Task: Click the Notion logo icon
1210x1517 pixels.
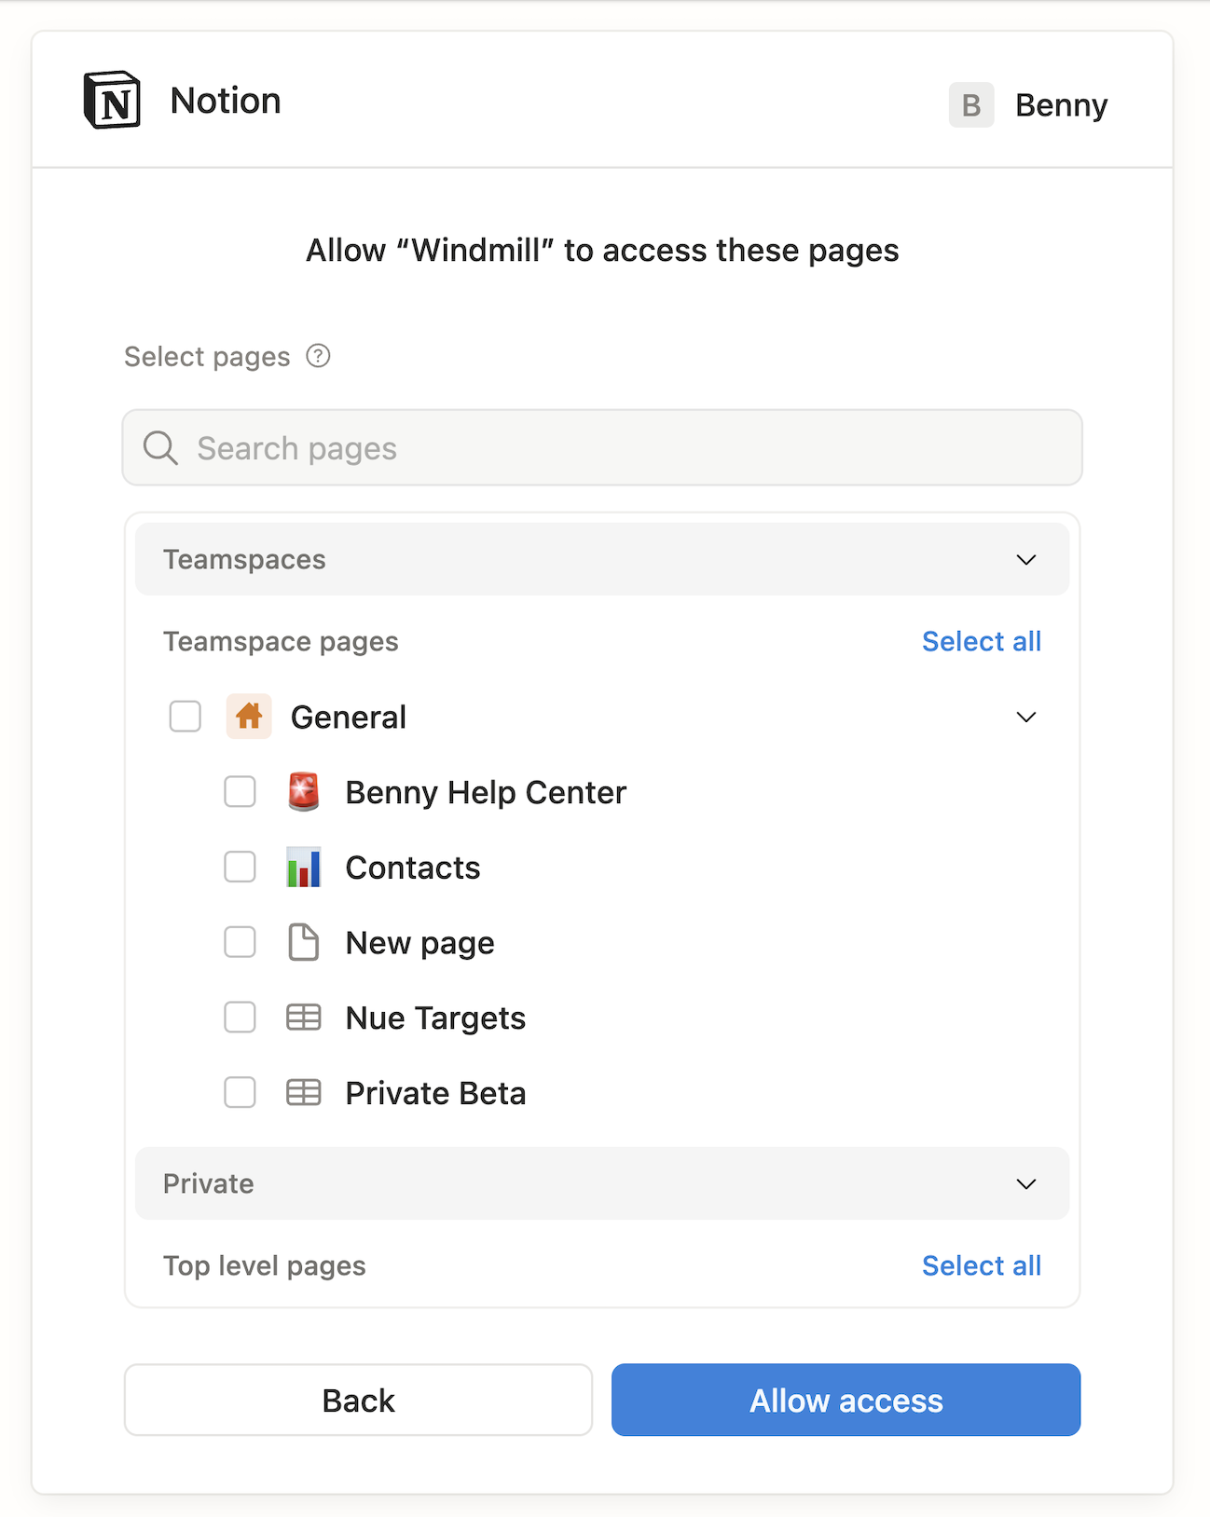Action: coord(113,100)
